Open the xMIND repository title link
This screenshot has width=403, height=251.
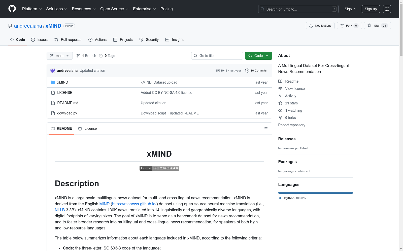[53, 26]
